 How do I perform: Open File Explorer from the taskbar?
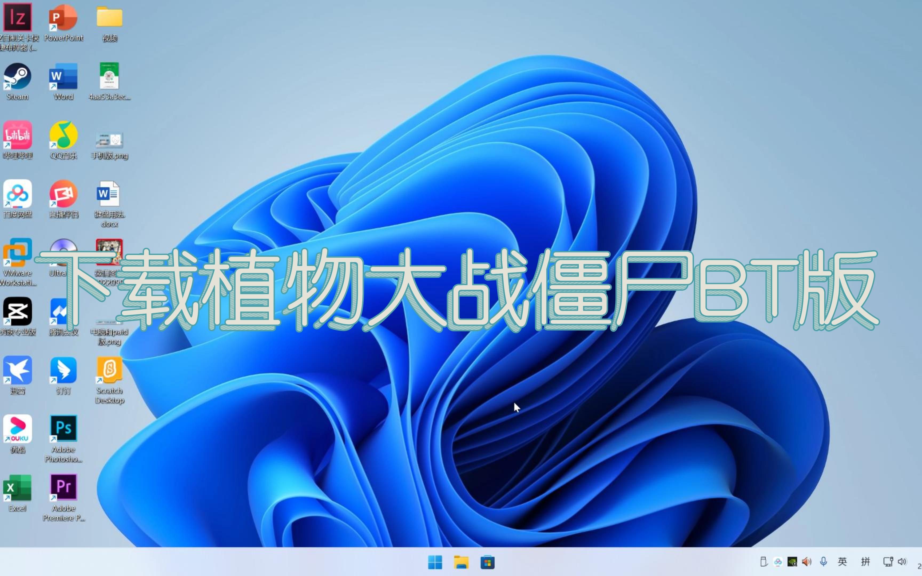click(x=461, y=562)
